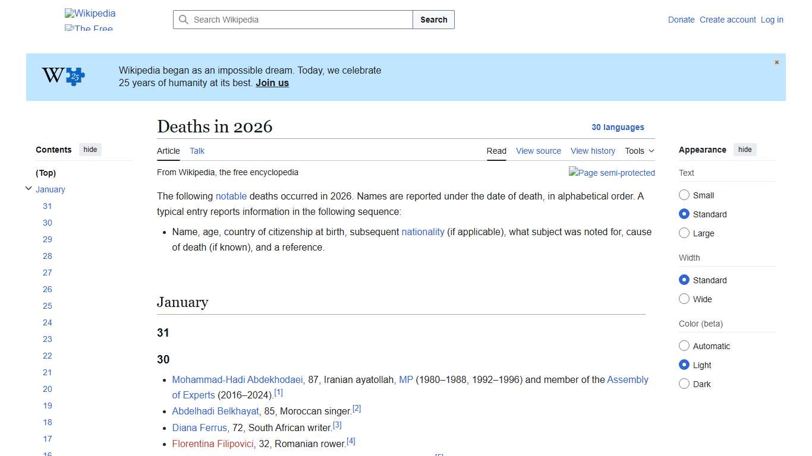
Task: Open the Donate link
Action: point(681,20)
